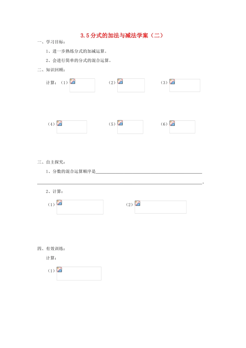
Task: Click the heading 三、自主探究
Action: [x=51, y=162]
